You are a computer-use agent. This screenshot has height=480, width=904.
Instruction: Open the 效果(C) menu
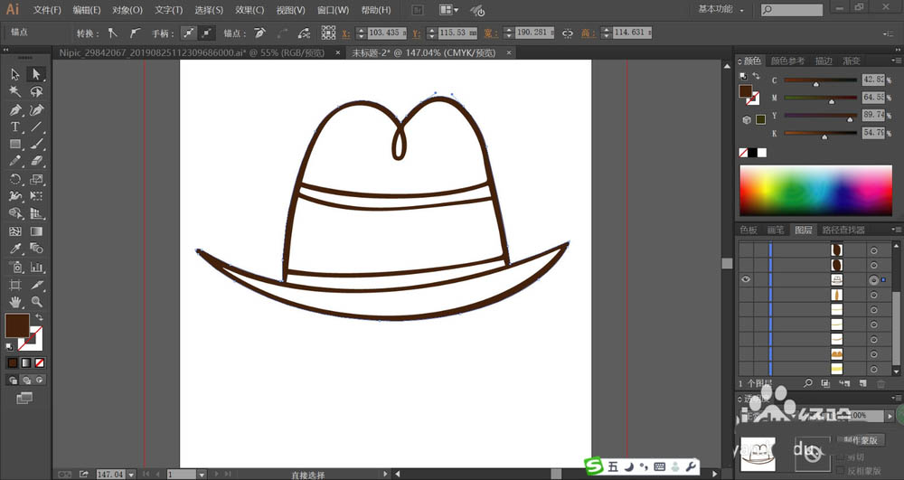(250, 10)
